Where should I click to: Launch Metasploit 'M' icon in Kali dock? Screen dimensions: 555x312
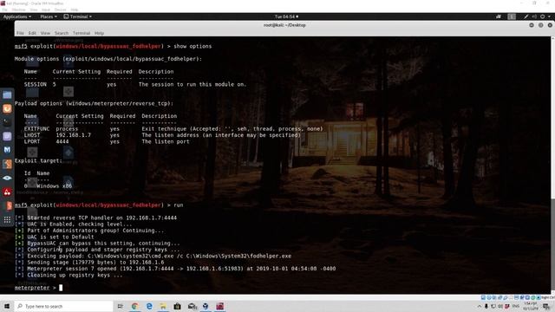(x=7, y=150)
